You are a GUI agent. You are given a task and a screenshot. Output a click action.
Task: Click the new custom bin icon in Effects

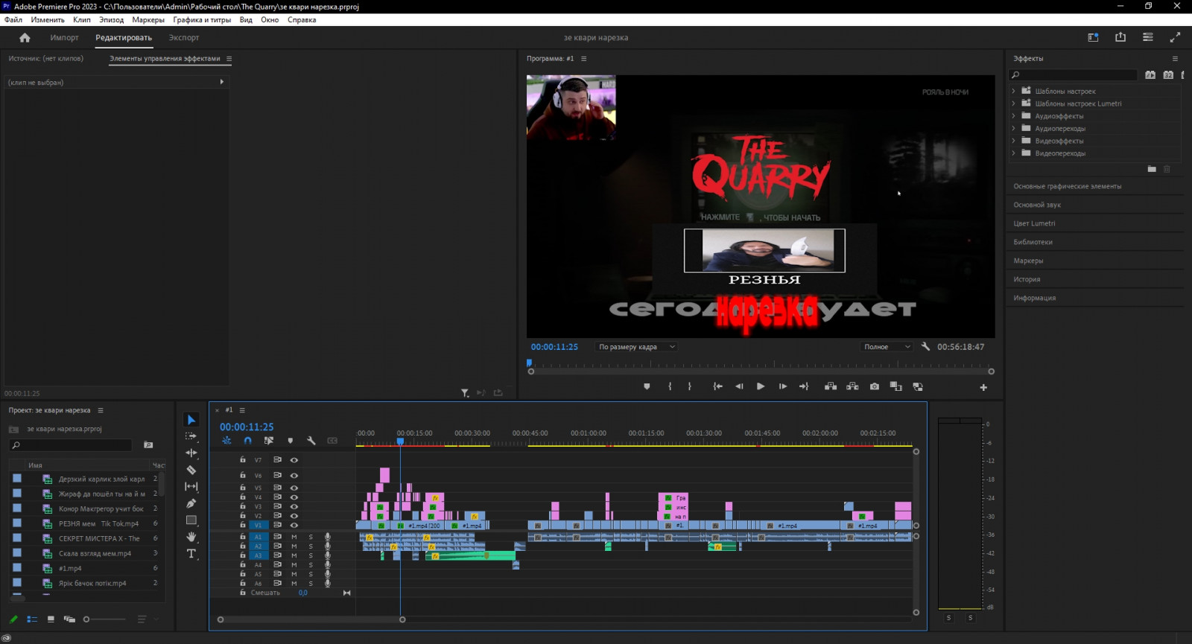coord(1152,169)
